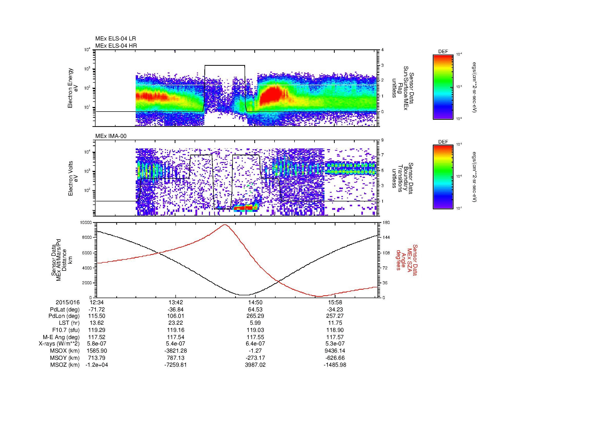Select LST value '11.75'
Image resolution: width=599 pixels, height=423 pixels.
point(335,323)
